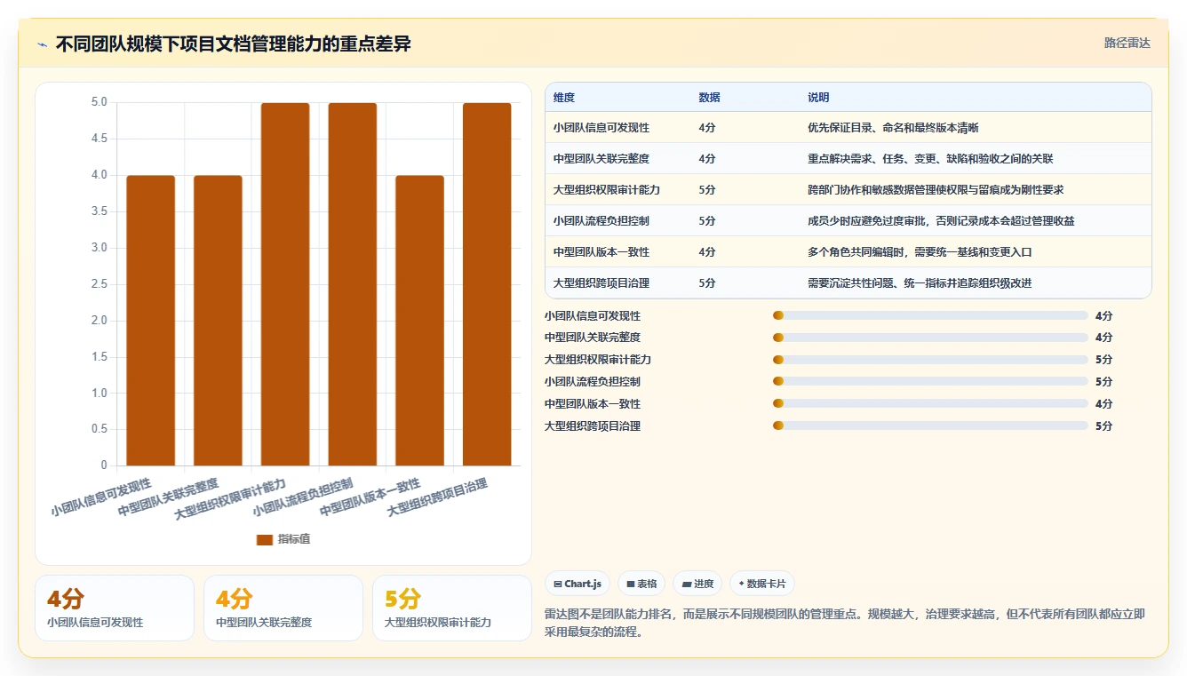
Task: Select table row 大型组织权限审计能力
Action: point(848,190)
